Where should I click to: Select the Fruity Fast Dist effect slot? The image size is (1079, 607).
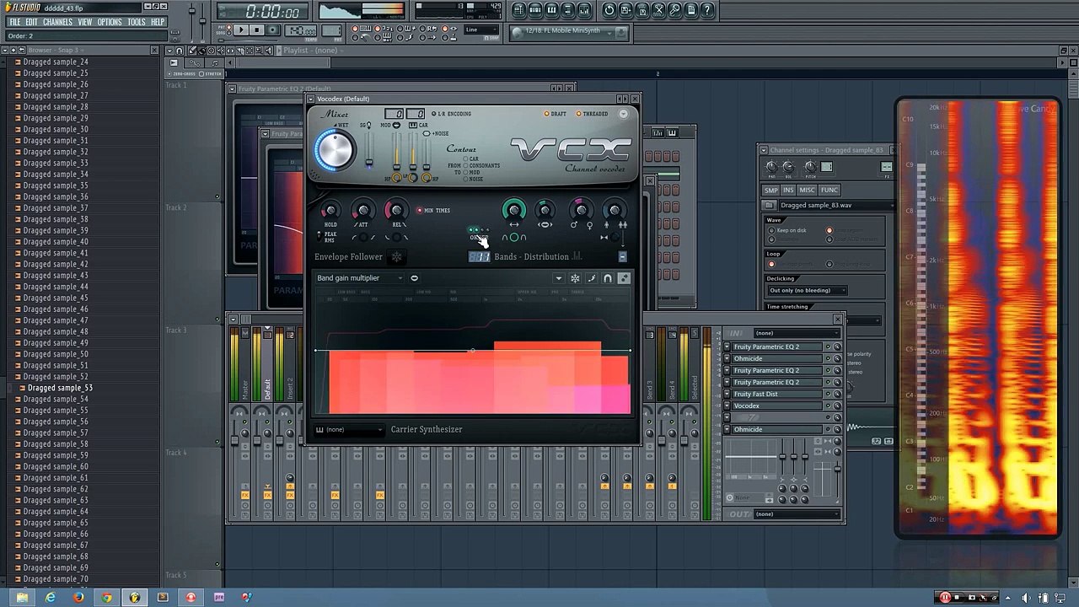(x=777, y=395)
